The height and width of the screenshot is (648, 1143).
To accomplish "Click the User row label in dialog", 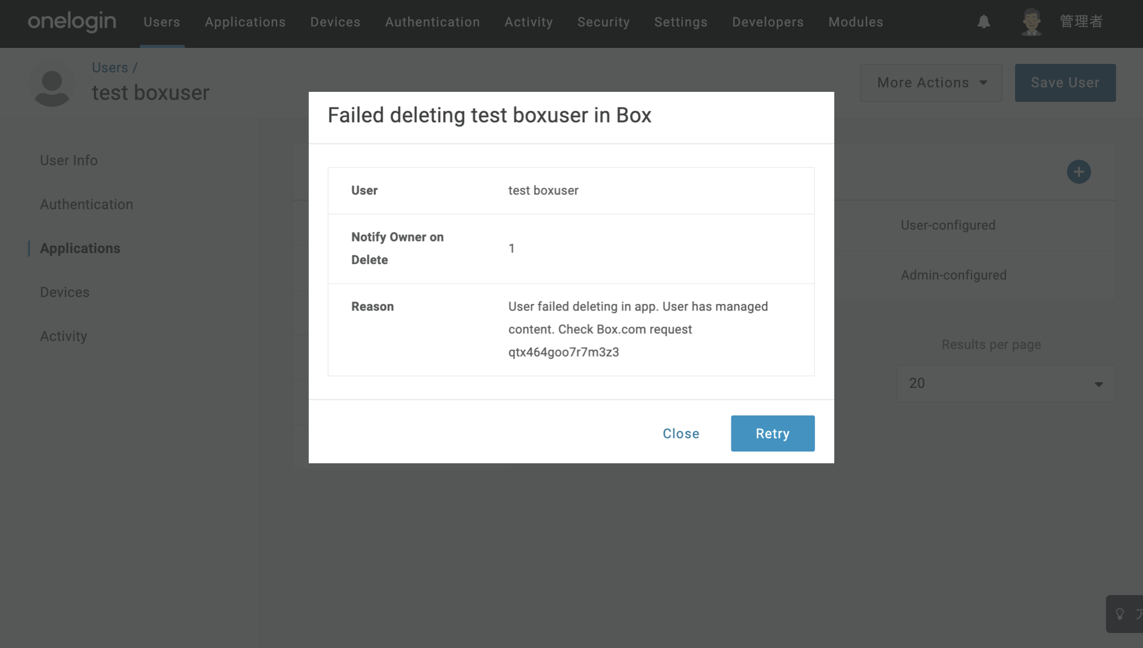I will coord(364,190).
